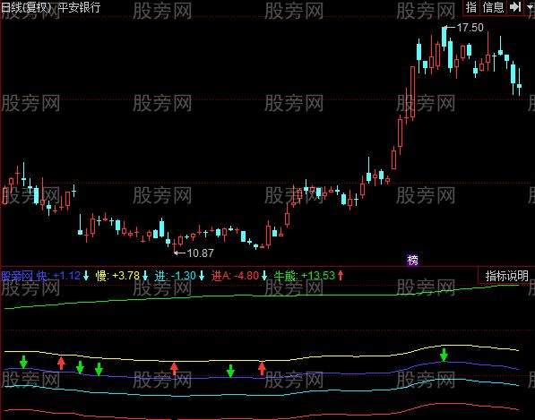Click the 慢 indicator down arrow
Viewport: 535px width, 420px height.
coord(145,275)
